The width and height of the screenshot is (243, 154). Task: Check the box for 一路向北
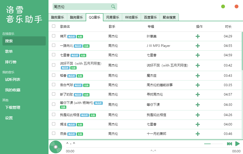click(54, 45)
